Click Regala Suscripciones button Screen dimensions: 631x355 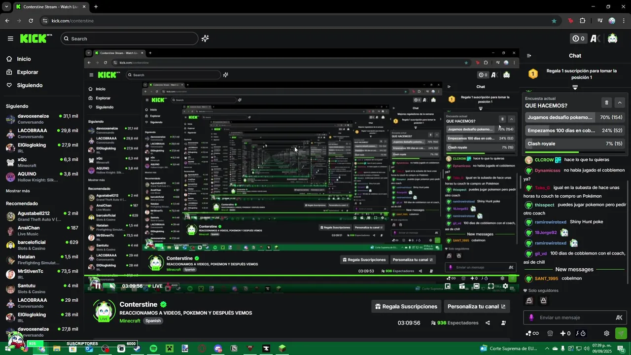click(x=406, y=306)
